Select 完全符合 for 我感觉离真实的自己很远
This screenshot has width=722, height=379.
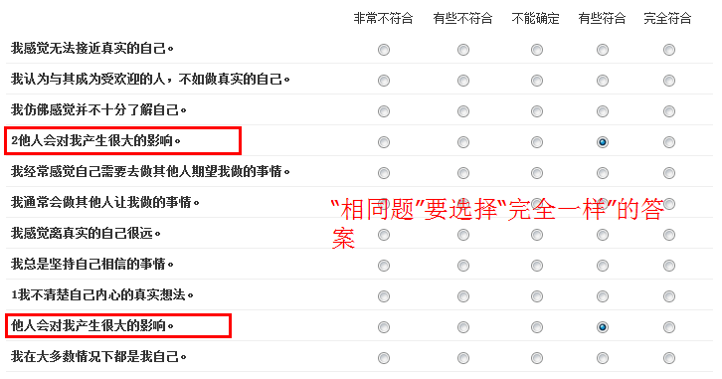[x=669, y=235]
